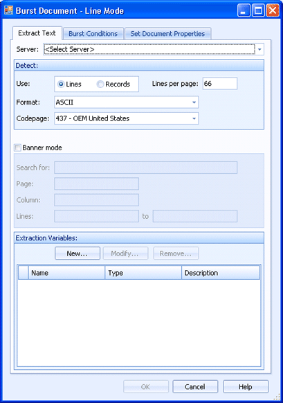Screen dimensions: 283x403
Task: Click the disabled Remove... button
Action: point(176,253)
